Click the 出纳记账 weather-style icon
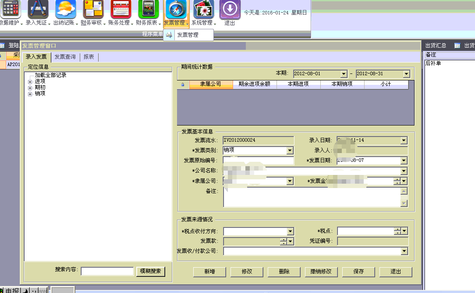The width and height of the screenshot is (475, 293). (65, 9)
